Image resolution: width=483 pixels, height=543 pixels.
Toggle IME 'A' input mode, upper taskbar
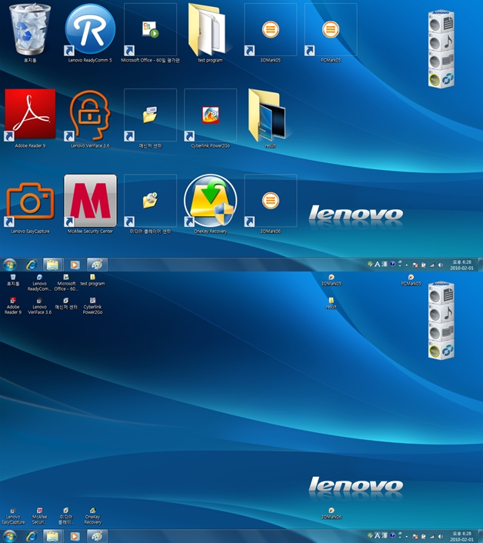pyautogui.click(x=378, y=265)
